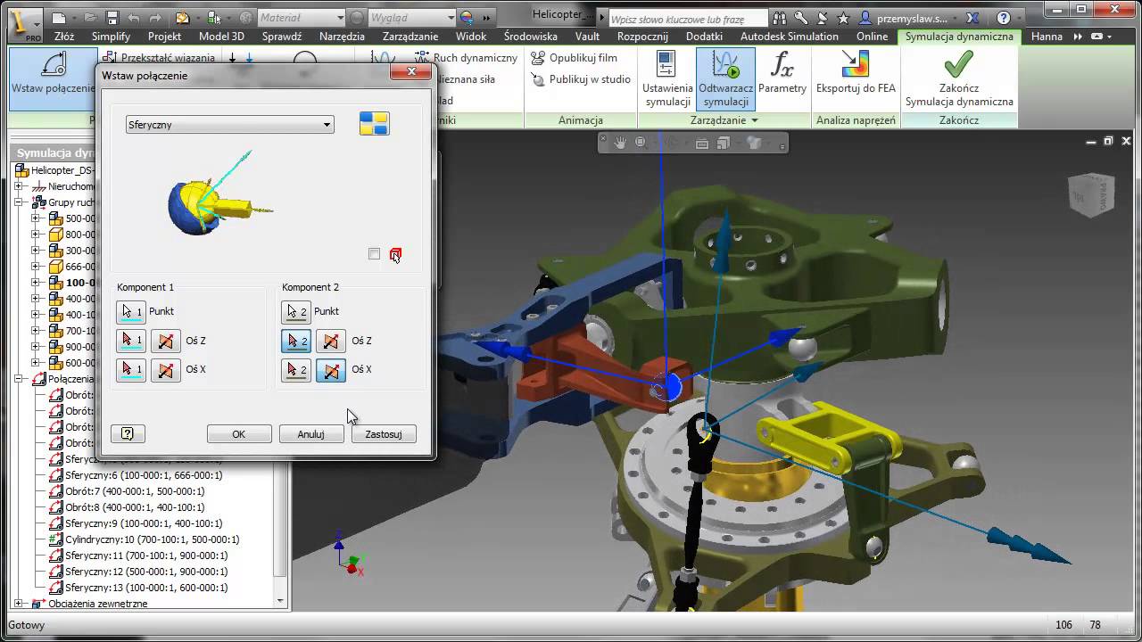Screen dimensions: 1142x642
Task: Click the keyword search input field
Action: (x=687, y=19)
